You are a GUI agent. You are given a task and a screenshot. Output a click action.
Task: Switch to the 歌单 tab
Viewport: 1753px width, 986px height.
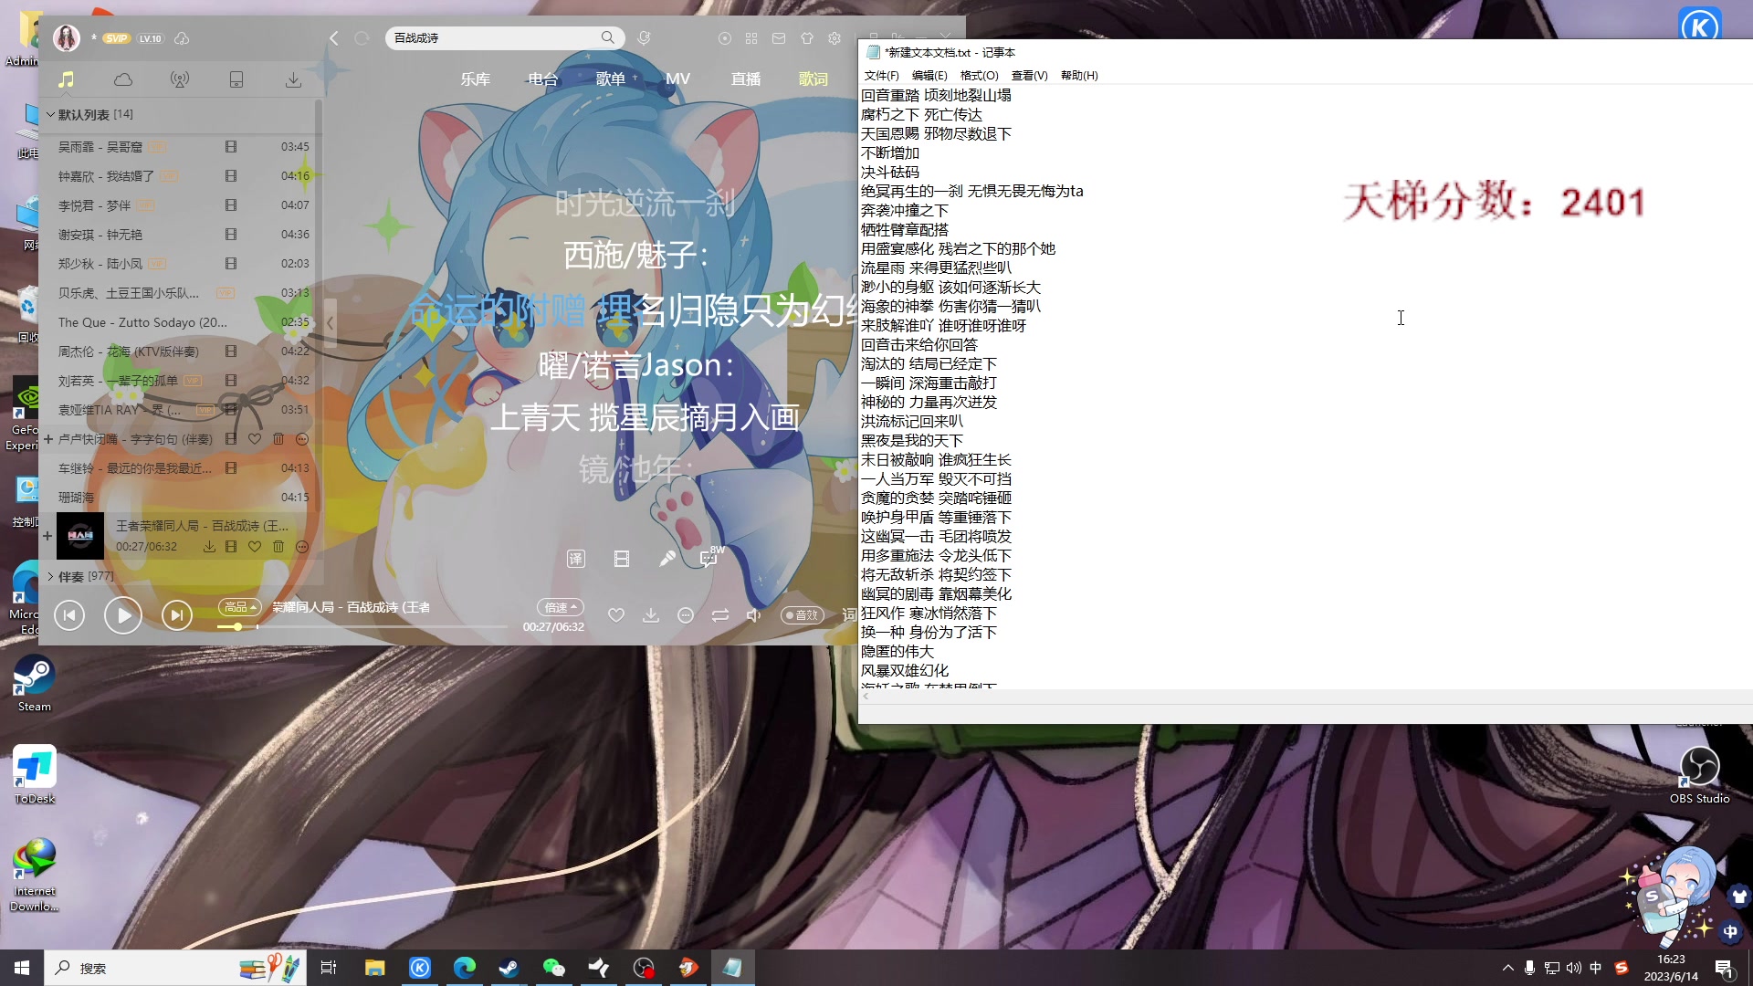coord(610,79)
